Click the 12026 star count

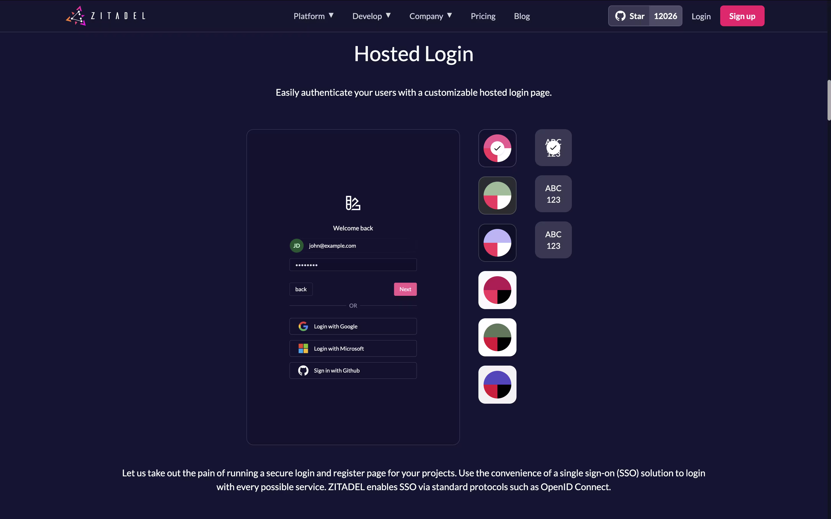pos(665,16)
